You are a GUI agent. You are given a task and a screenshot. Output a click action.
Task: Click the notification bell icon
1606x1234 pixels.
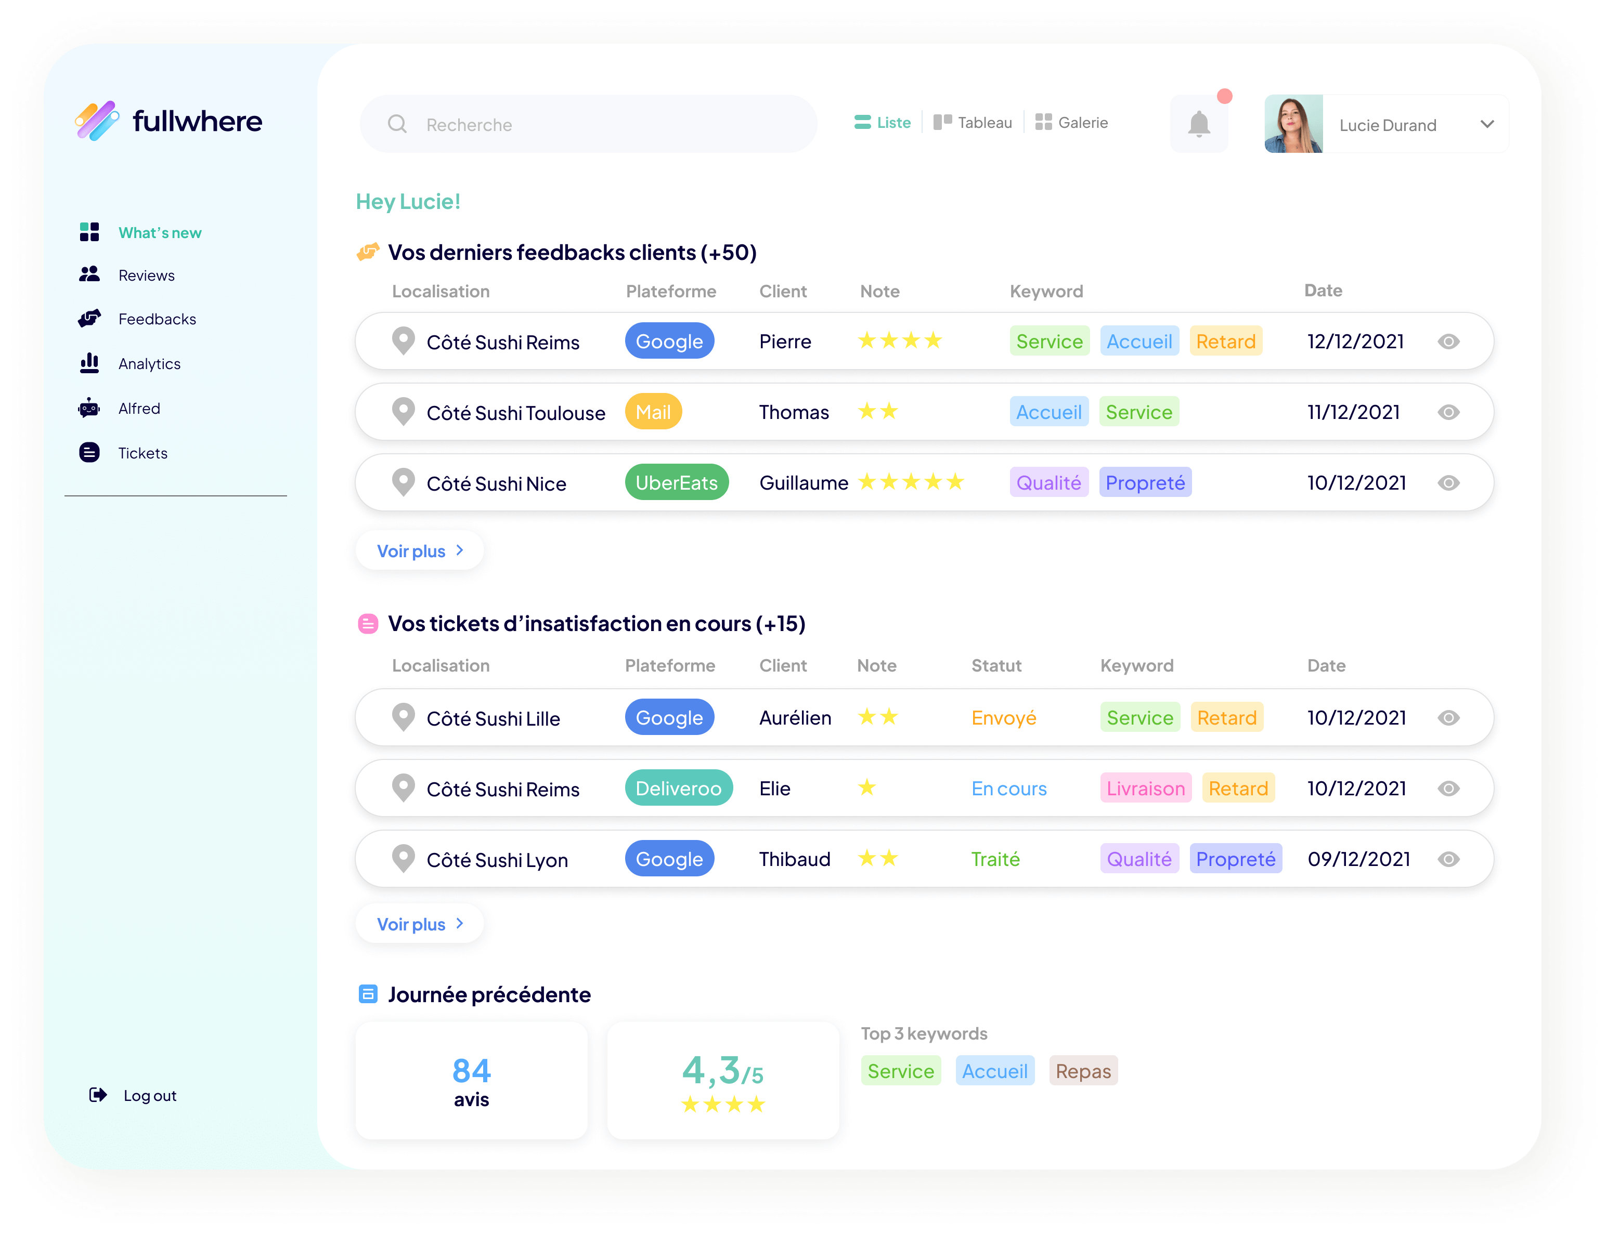tap(1198, 123)
